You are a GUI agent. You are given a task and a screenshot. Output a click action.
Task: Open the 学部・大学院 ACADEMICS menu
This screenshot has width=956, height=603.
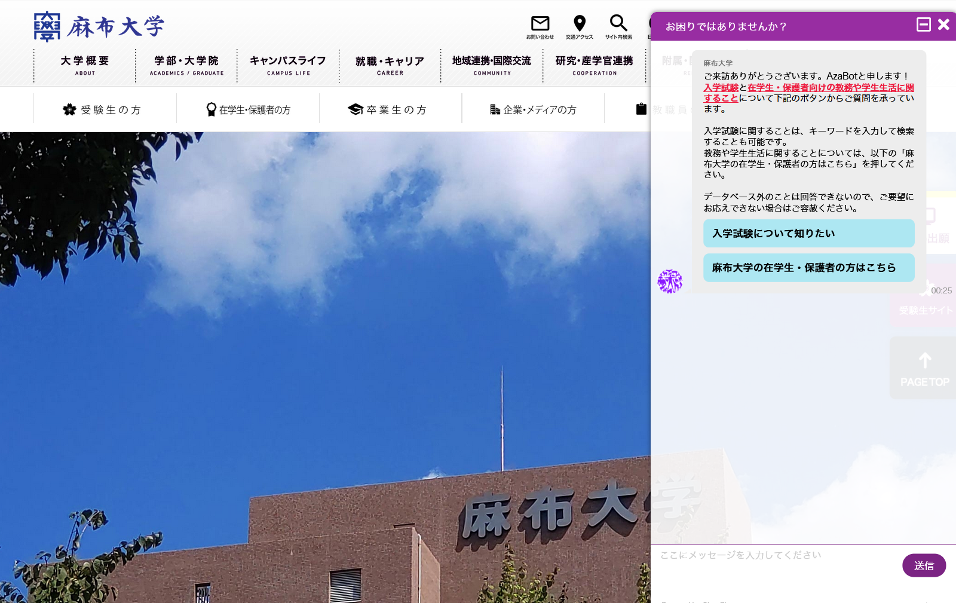(186, 65)
